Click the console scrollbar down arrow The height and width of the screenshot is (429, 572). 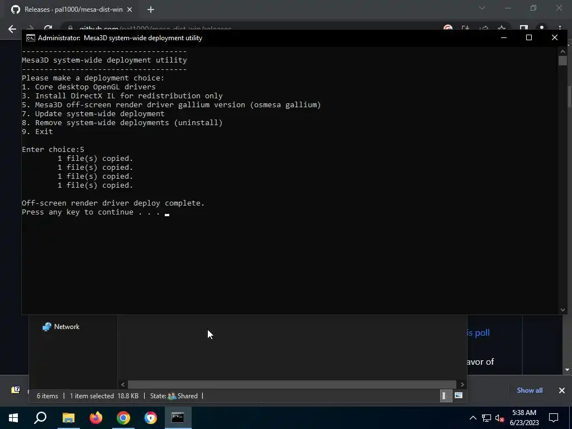coord(563,309)
